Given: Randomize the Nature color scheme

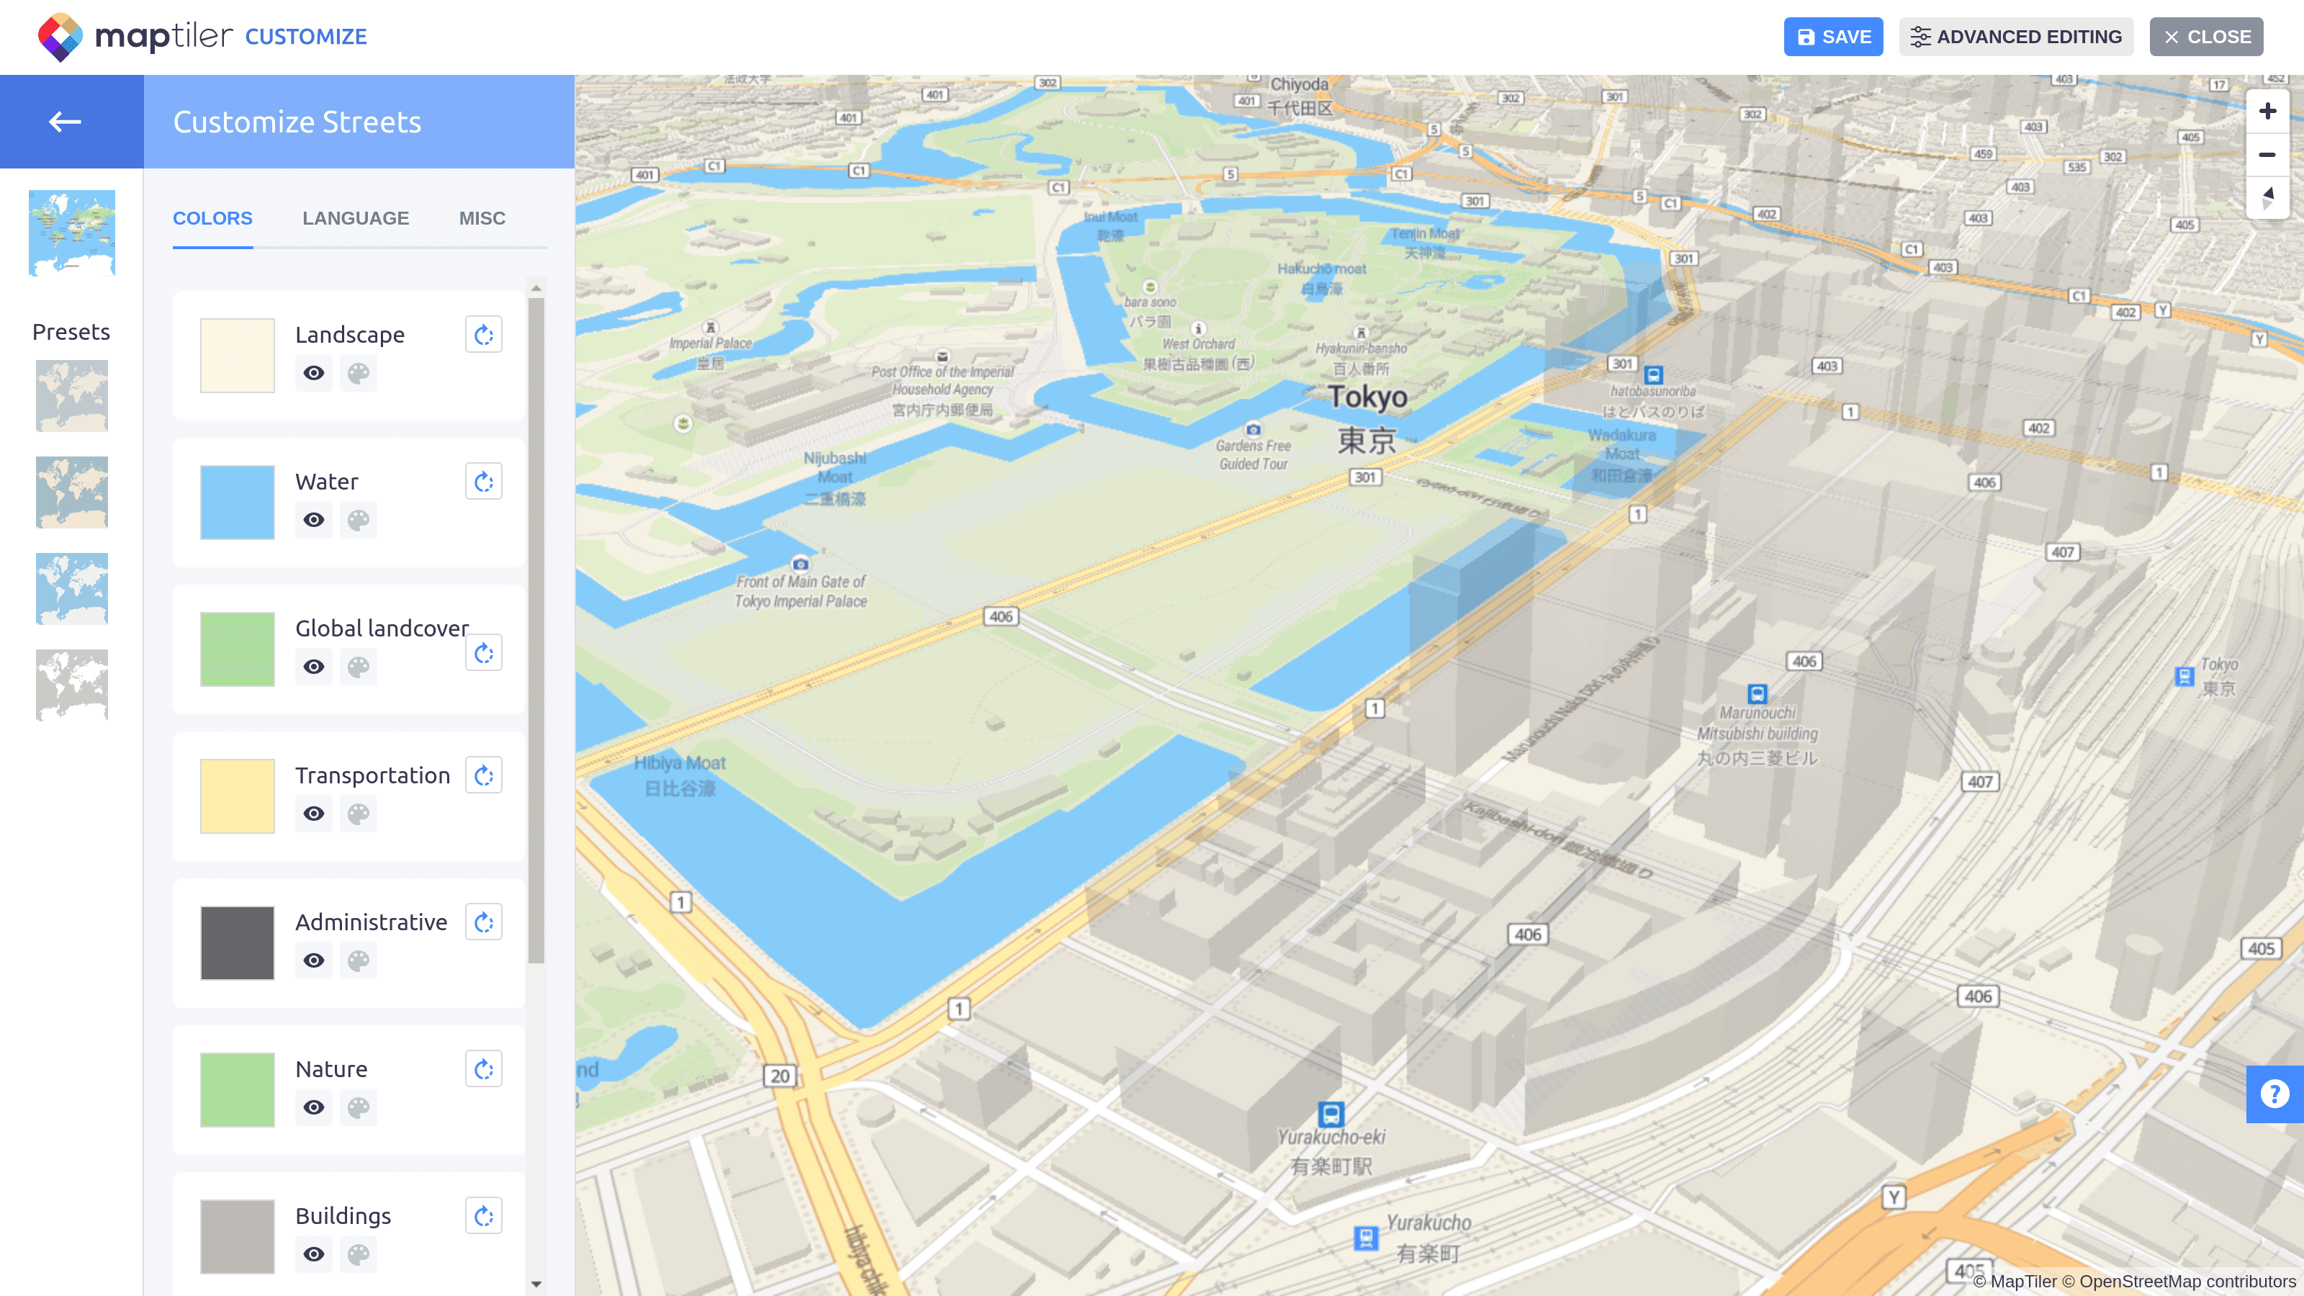Looking at the screenshot, I should [x=483, y=1068].
